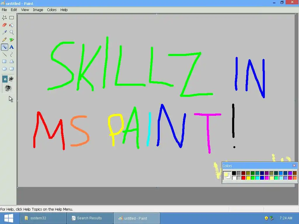Click the Paint icon in title bar

(x=3, y=3)
